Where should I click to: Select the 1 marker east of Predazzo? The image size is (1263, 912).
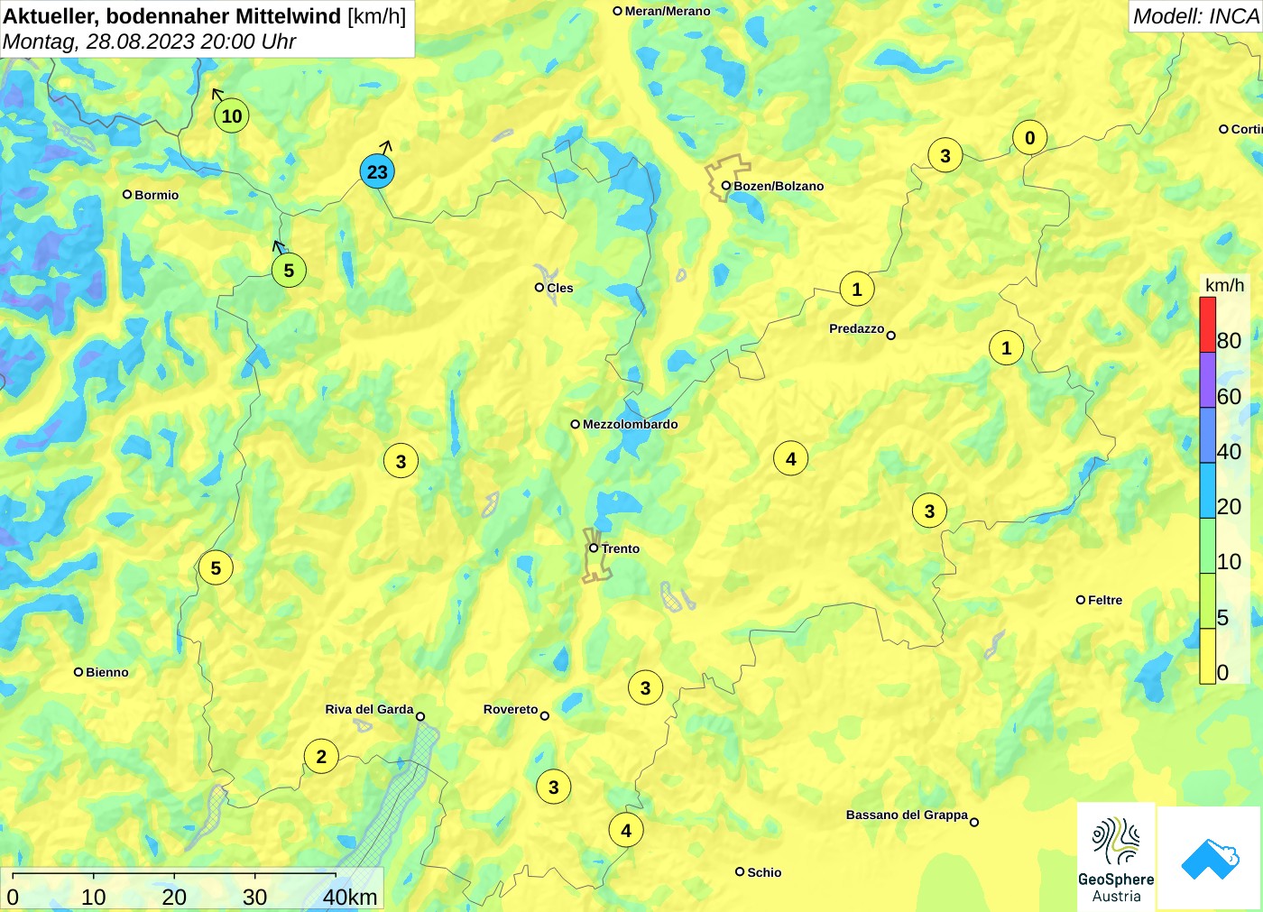1007,347
